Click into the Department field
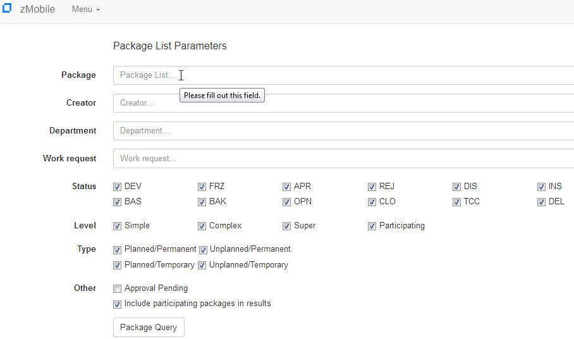The height and width of the screenshot is (339, 574). click(341, 131)
